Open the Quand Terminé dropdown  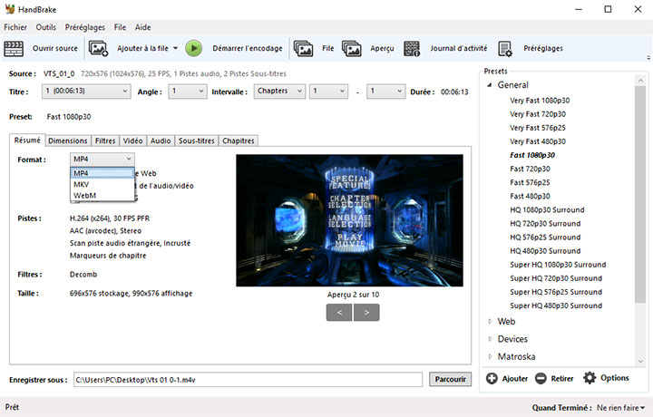621,408
